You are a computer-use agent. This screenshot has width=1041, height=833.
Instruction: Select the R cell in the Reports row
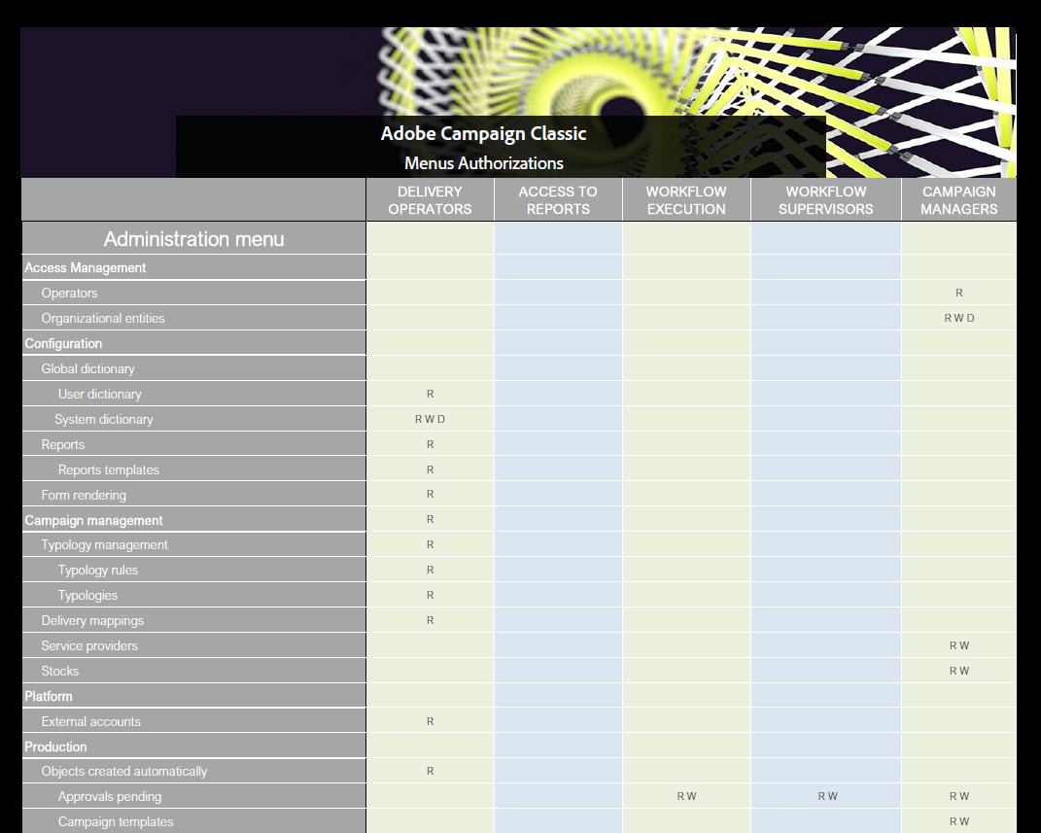coord(431,444)
